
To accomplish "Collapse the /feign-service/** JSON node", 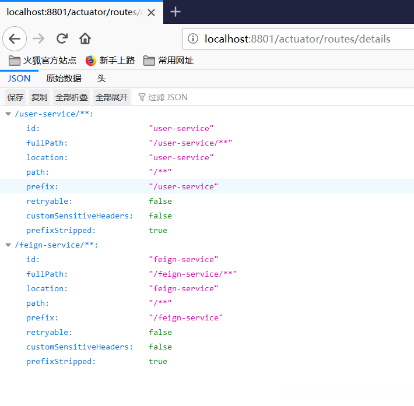I will 8,245.
